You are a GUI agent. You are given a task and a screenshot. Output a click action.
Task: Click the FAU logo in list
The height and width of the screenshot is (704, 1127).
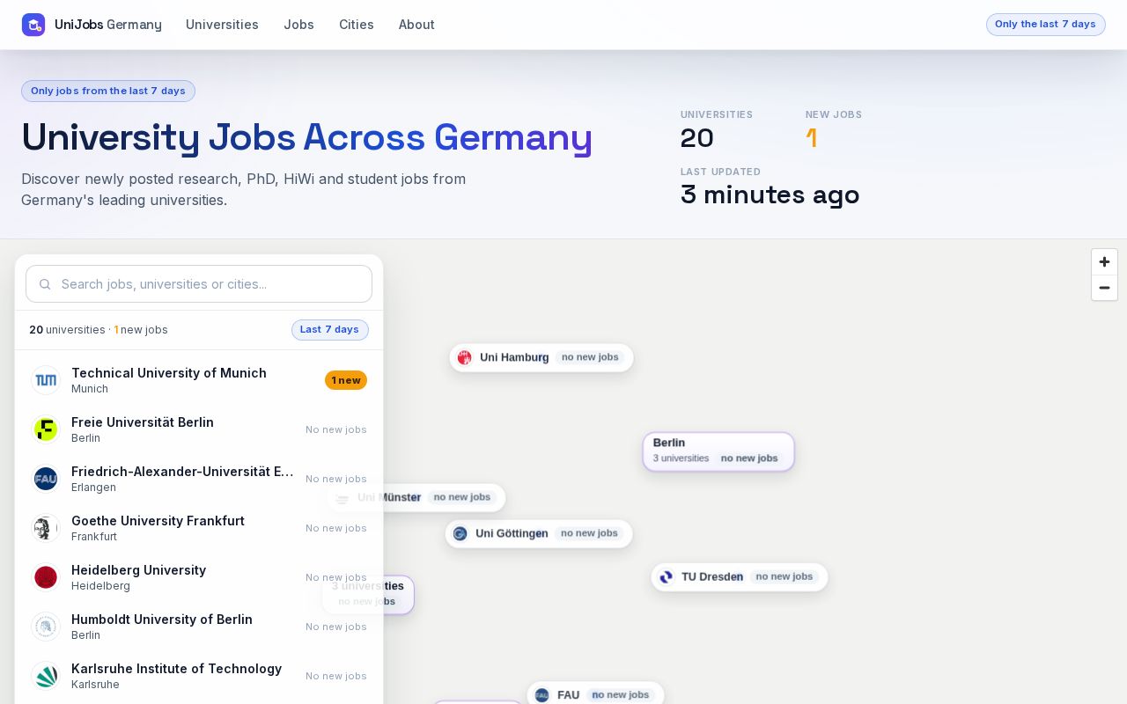[46, 479]
